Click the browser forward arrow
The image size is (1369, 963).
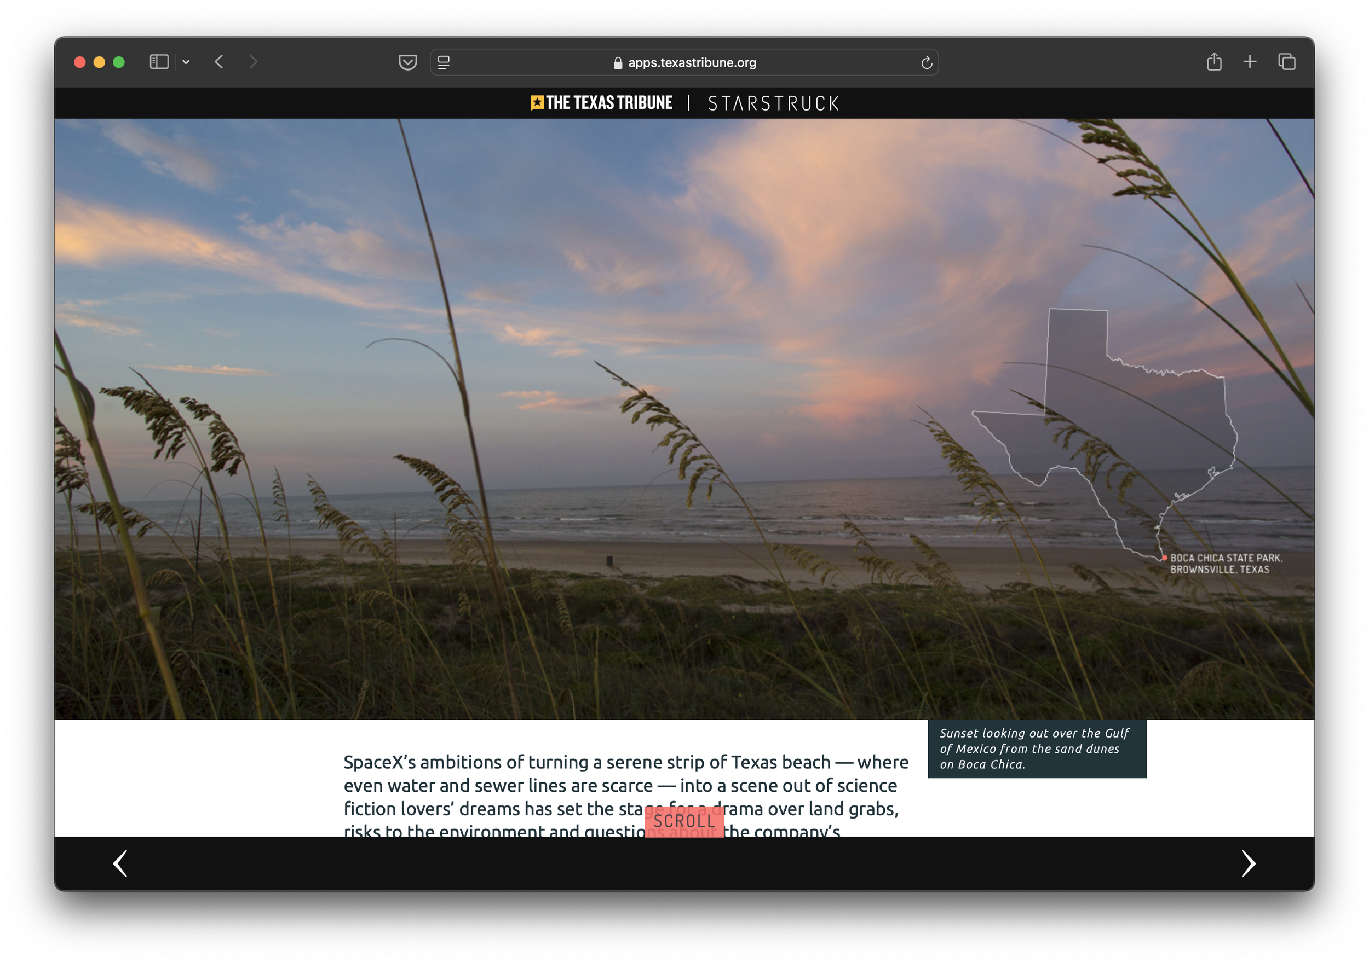[x=254, y=62]
